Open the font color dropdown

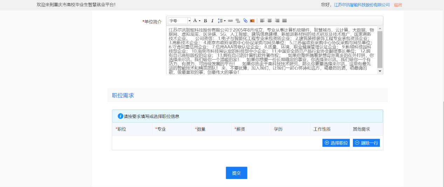[x=196, y=21]
